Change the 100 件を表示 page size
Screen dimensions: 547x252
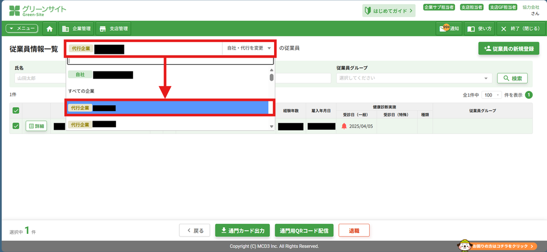coord(491,95)
